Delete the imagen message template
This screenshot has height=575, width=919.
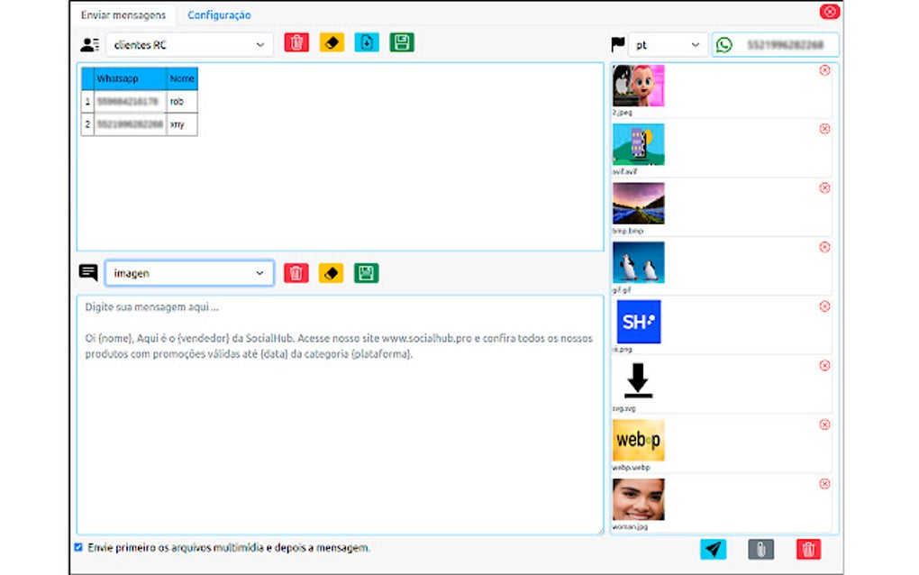tap(296, 272)
